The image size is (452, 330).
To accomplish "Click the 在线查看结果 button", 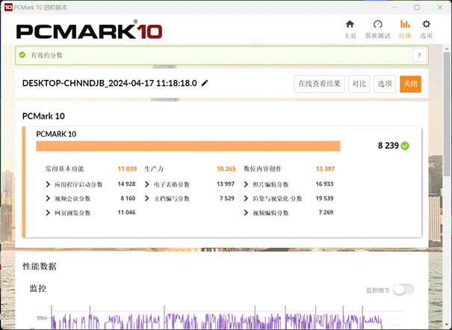I will [319, 84].
